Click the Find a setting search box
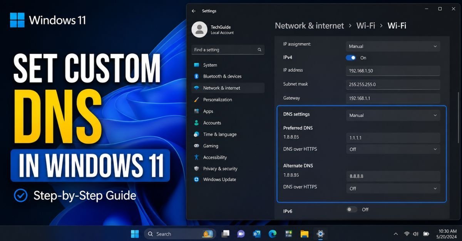 [x=228, y=50]
